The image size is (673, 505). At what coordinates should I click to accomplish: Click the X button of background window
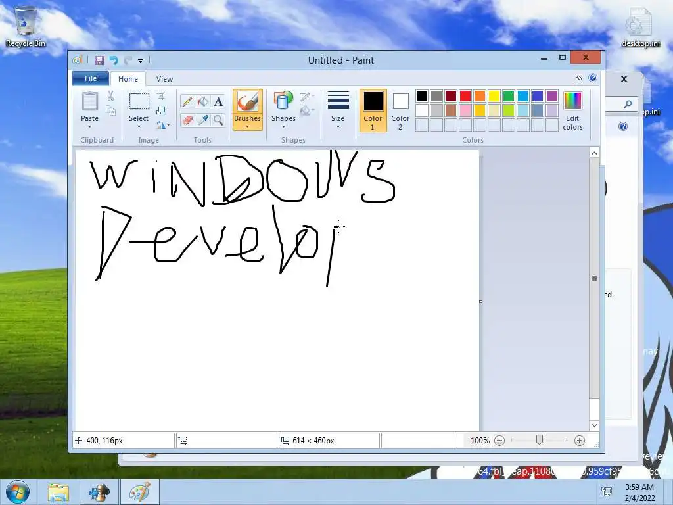coord(624,79)
